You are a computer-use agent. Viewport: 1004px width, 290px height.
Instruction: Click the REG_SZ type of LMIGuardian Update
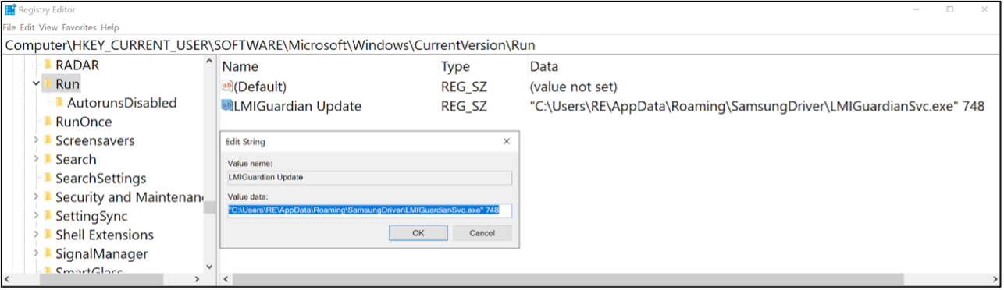(x=464, y=106)
